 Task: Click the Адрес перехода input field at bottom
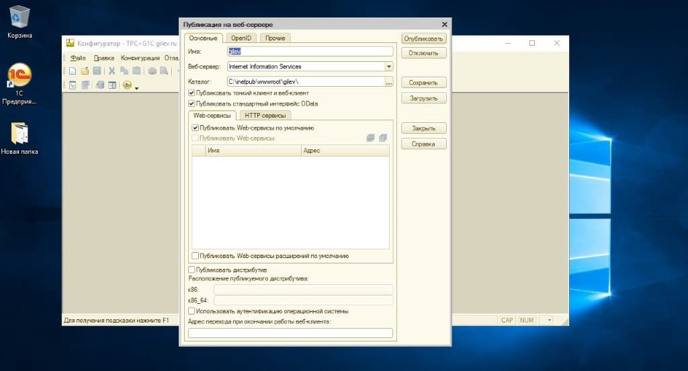[290, 333]
